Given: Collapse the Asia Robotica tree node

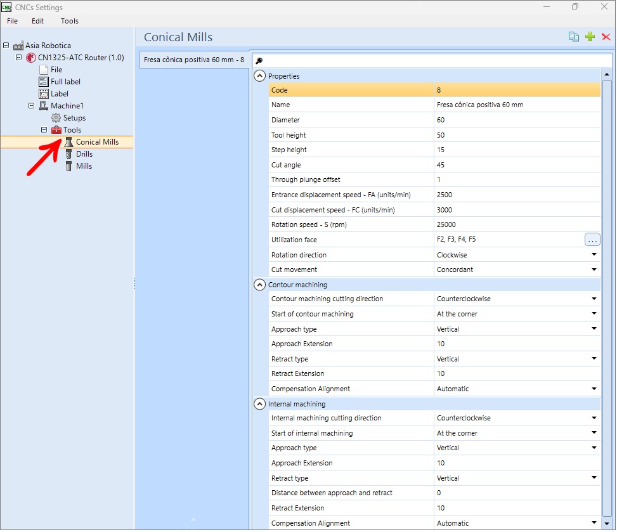Looking at the screenshot, I should (x=6, y=46).
